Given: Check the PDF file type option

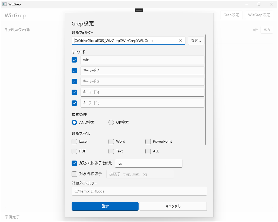Looking at the screenshot, I should pos(74,151).
